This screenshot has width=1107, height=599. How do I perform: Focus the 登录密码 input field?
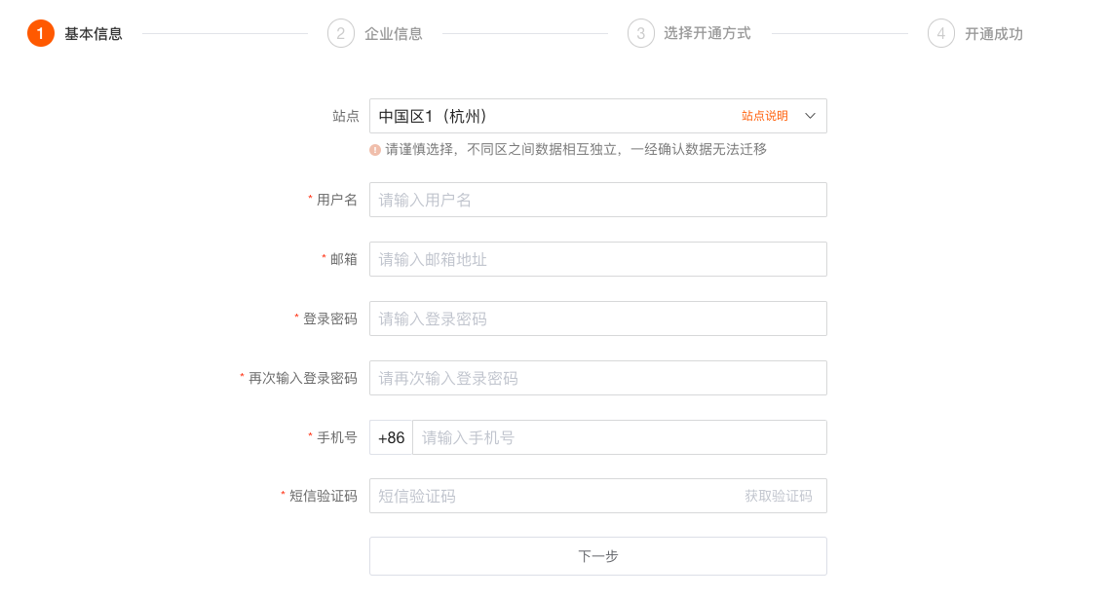point(598,318)
